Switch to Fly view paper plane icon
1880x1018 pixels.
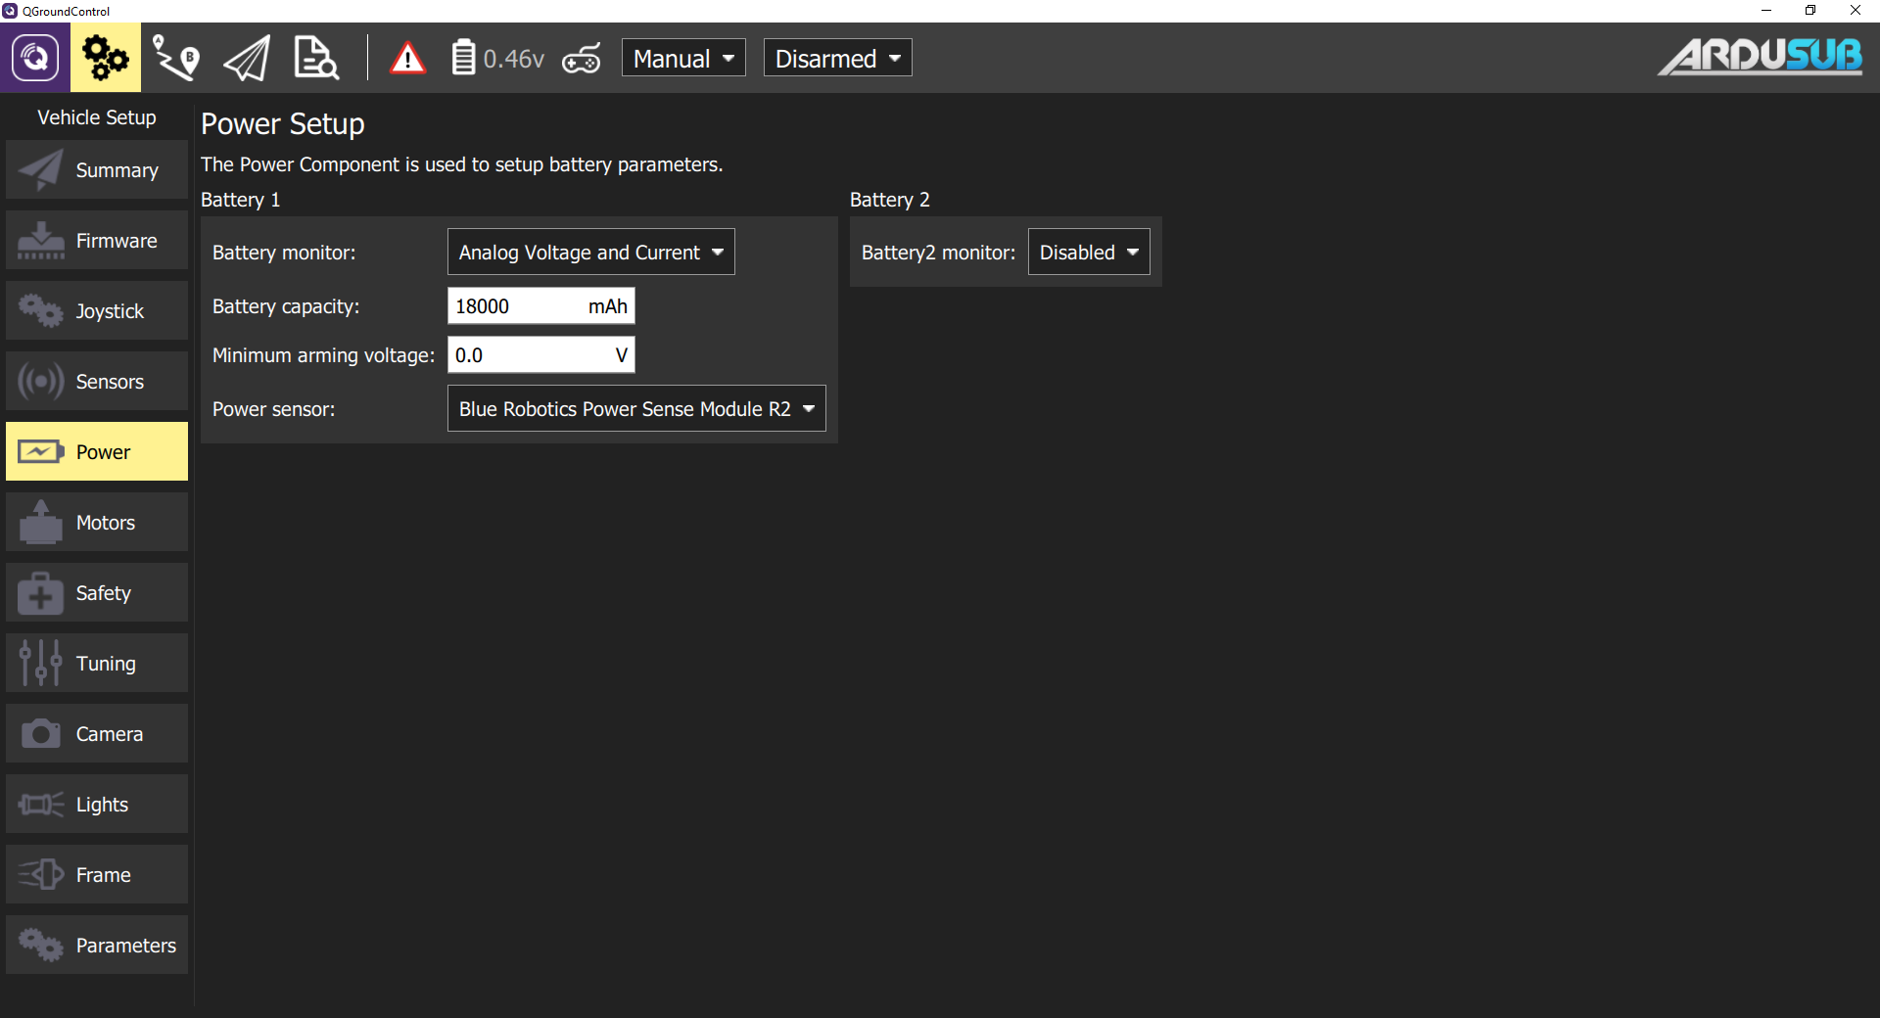[247, 58]
